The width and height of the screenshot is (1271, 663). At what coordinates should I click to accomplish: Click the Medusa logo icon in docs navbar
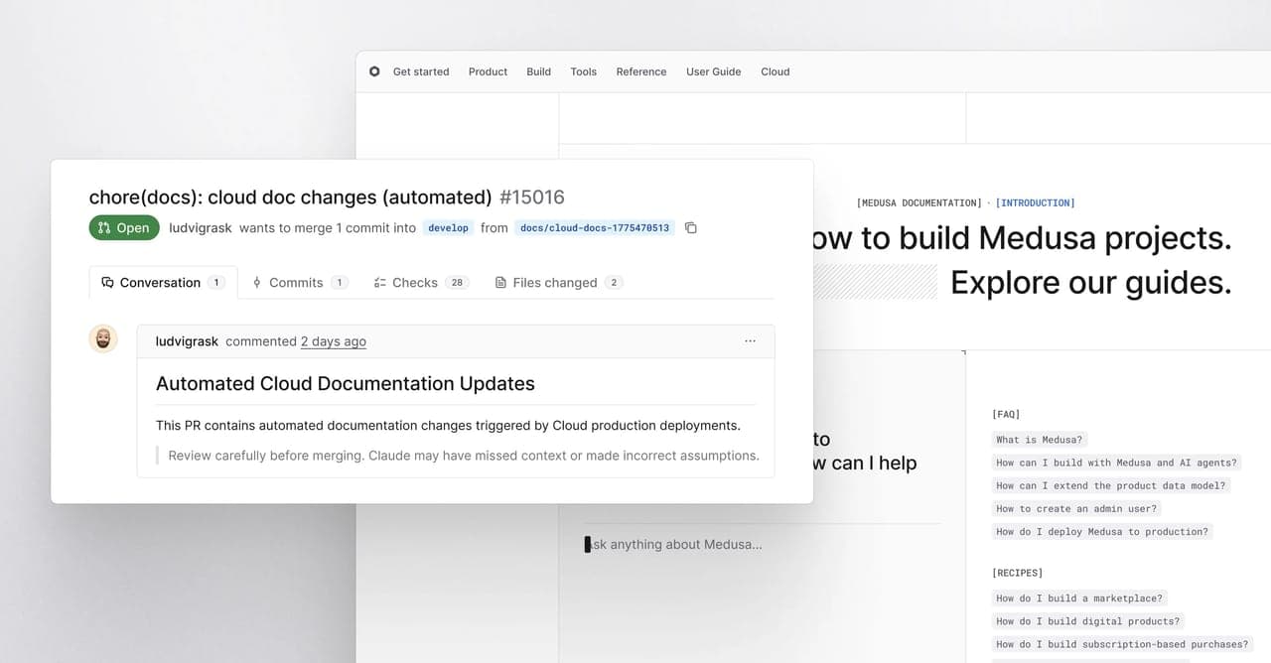click(x=374, y=71)
